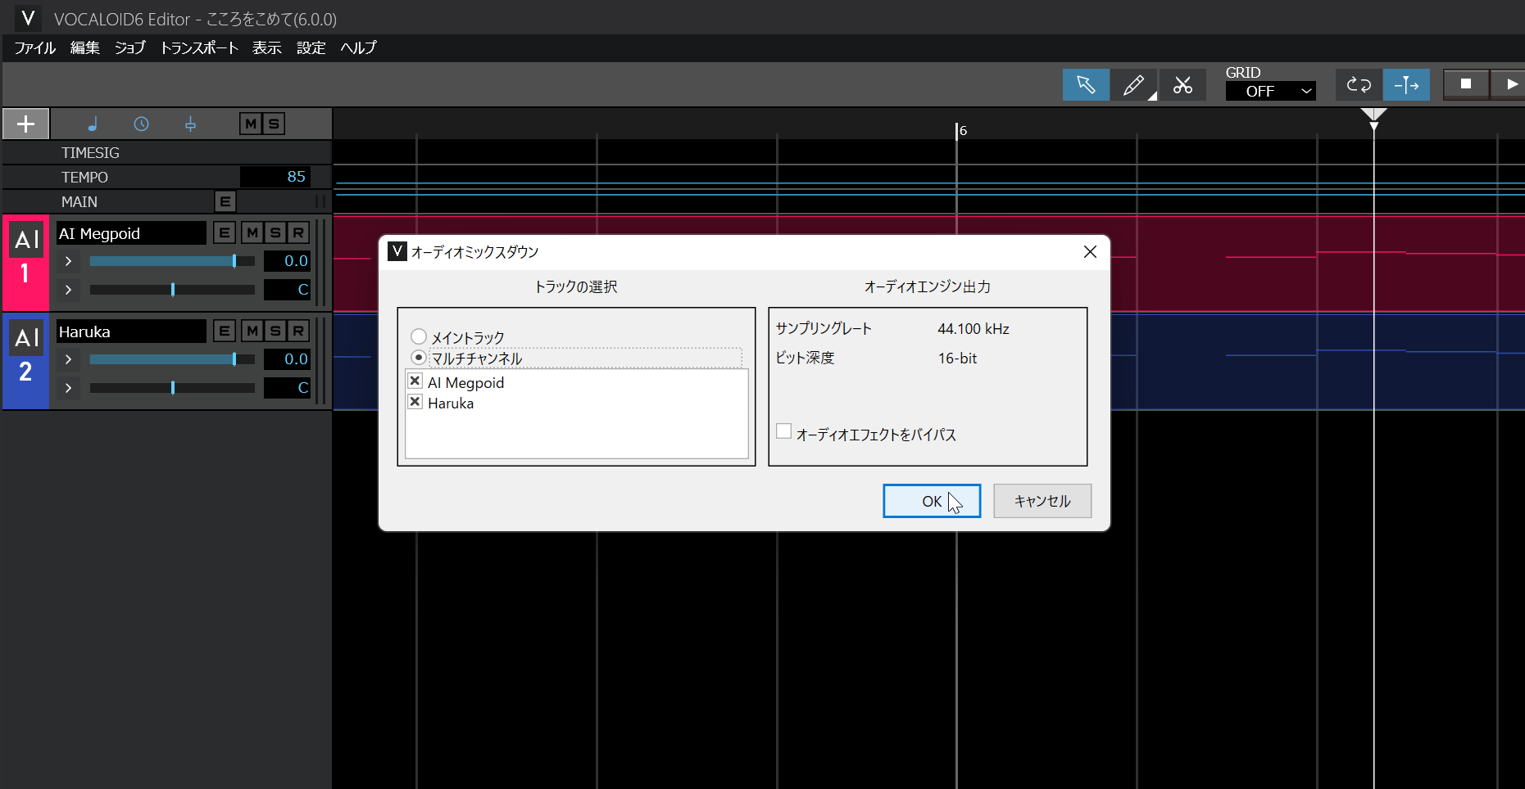
Task: Open 編集 menu
Action: pyautogui.click(x=85, y=47)
